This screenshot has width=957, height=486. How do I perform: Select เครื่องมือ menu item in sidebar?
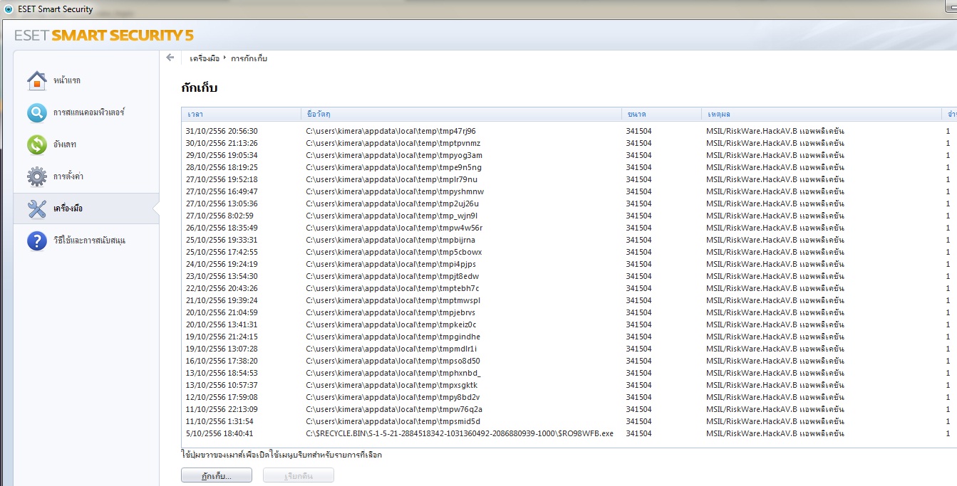86,208
